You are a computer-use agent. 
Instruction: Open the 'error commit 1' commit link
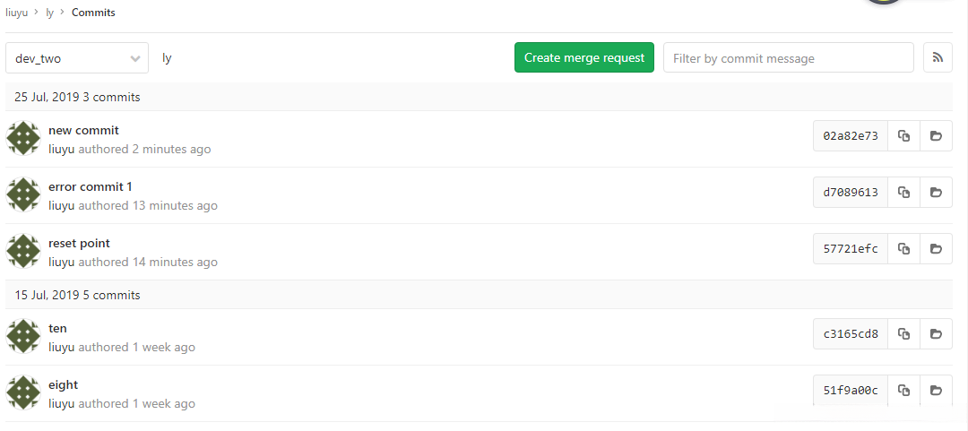click(90, 186)
